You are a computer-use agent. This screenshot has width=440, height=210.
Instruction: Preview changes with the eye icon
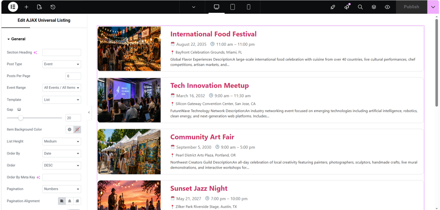[x=387, y=7]
